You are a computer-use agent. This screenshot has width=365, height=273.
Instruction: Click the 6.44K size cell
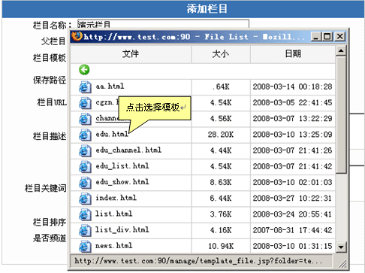click(x=221, y=199)
